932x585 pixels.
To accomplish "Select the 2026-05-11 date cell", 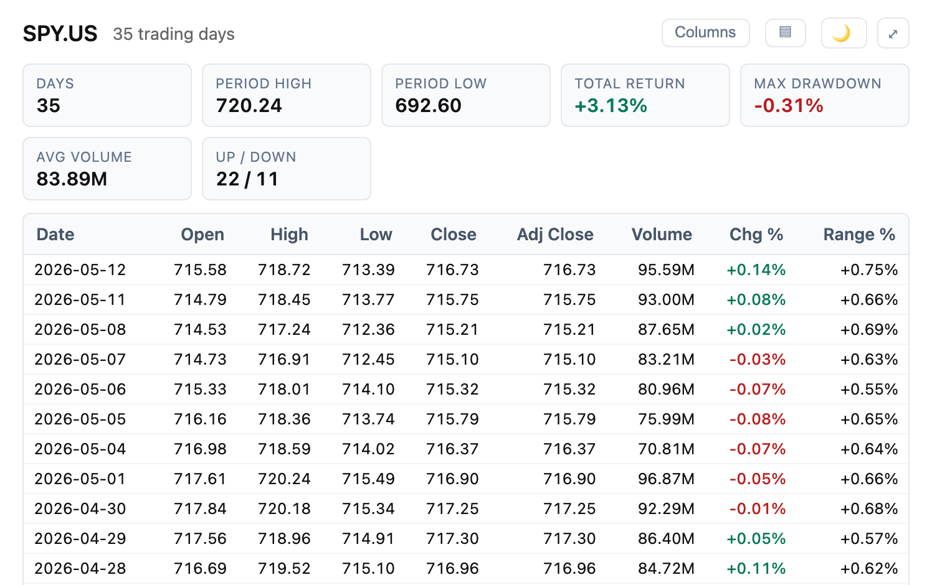I will 80,299.
